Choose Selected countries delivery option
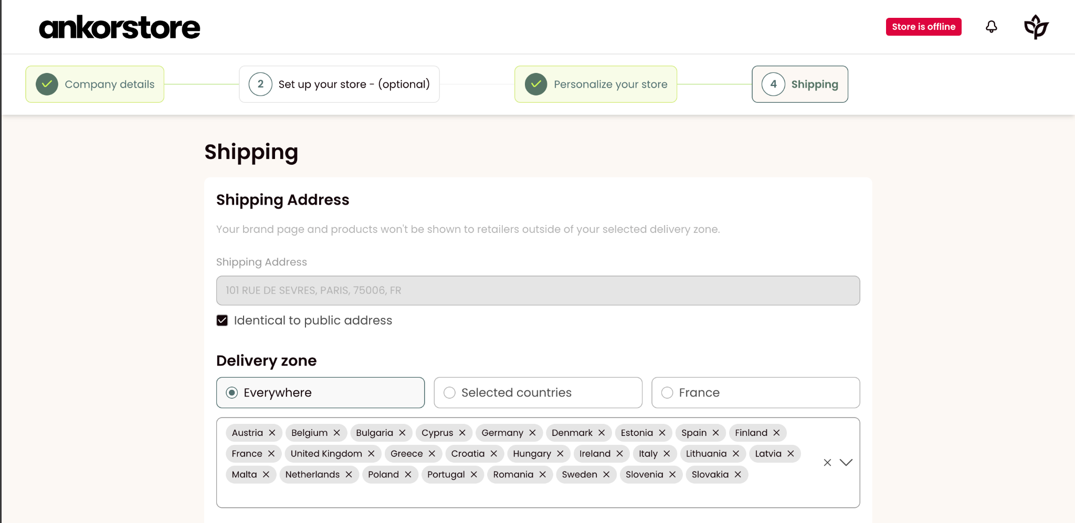 click(538, 392)
